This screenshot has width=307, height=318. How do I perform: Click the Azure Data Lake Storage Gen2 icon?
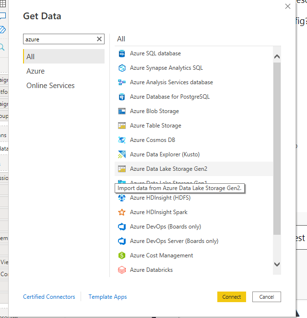pos(122,169)
